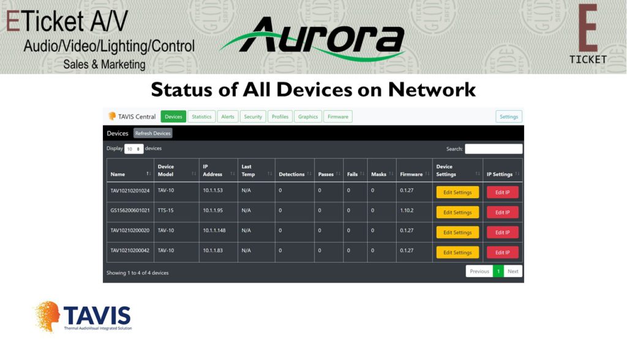Click IP address 10.1.1.83
627x353 pixels.
pos(212,251)
